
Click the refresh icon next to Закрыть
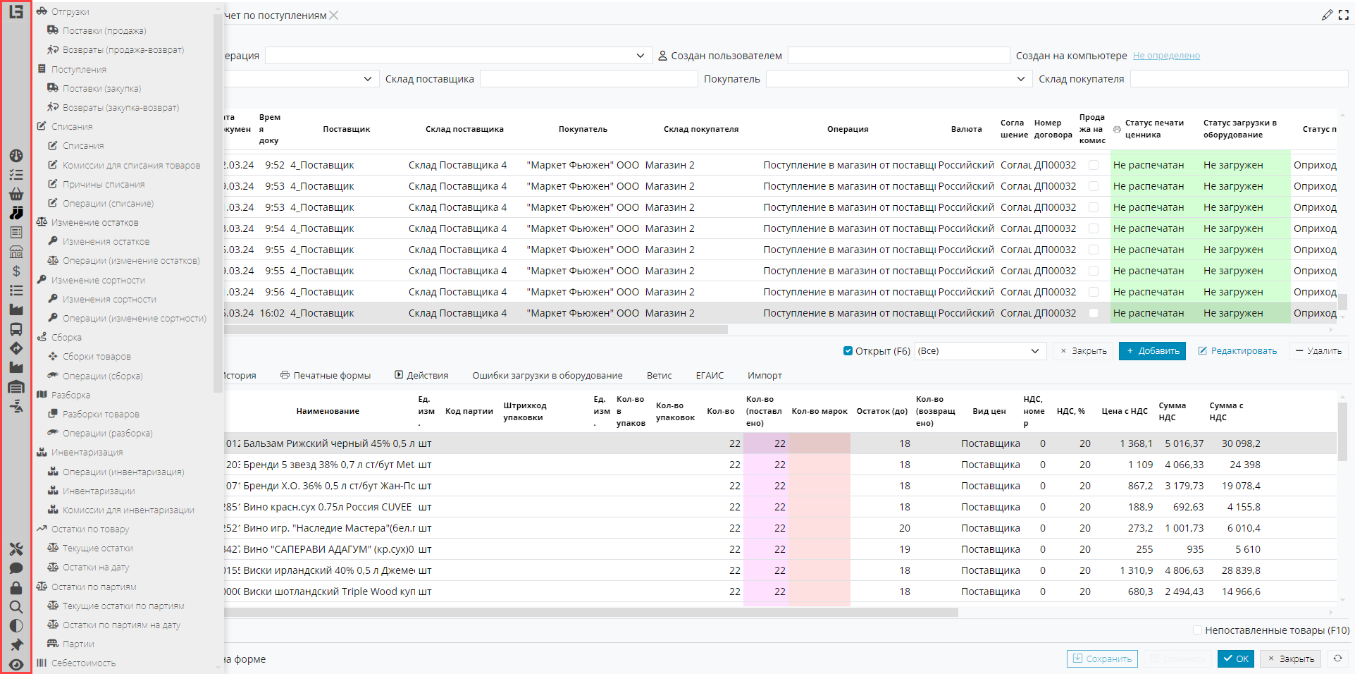[1337, 658]
